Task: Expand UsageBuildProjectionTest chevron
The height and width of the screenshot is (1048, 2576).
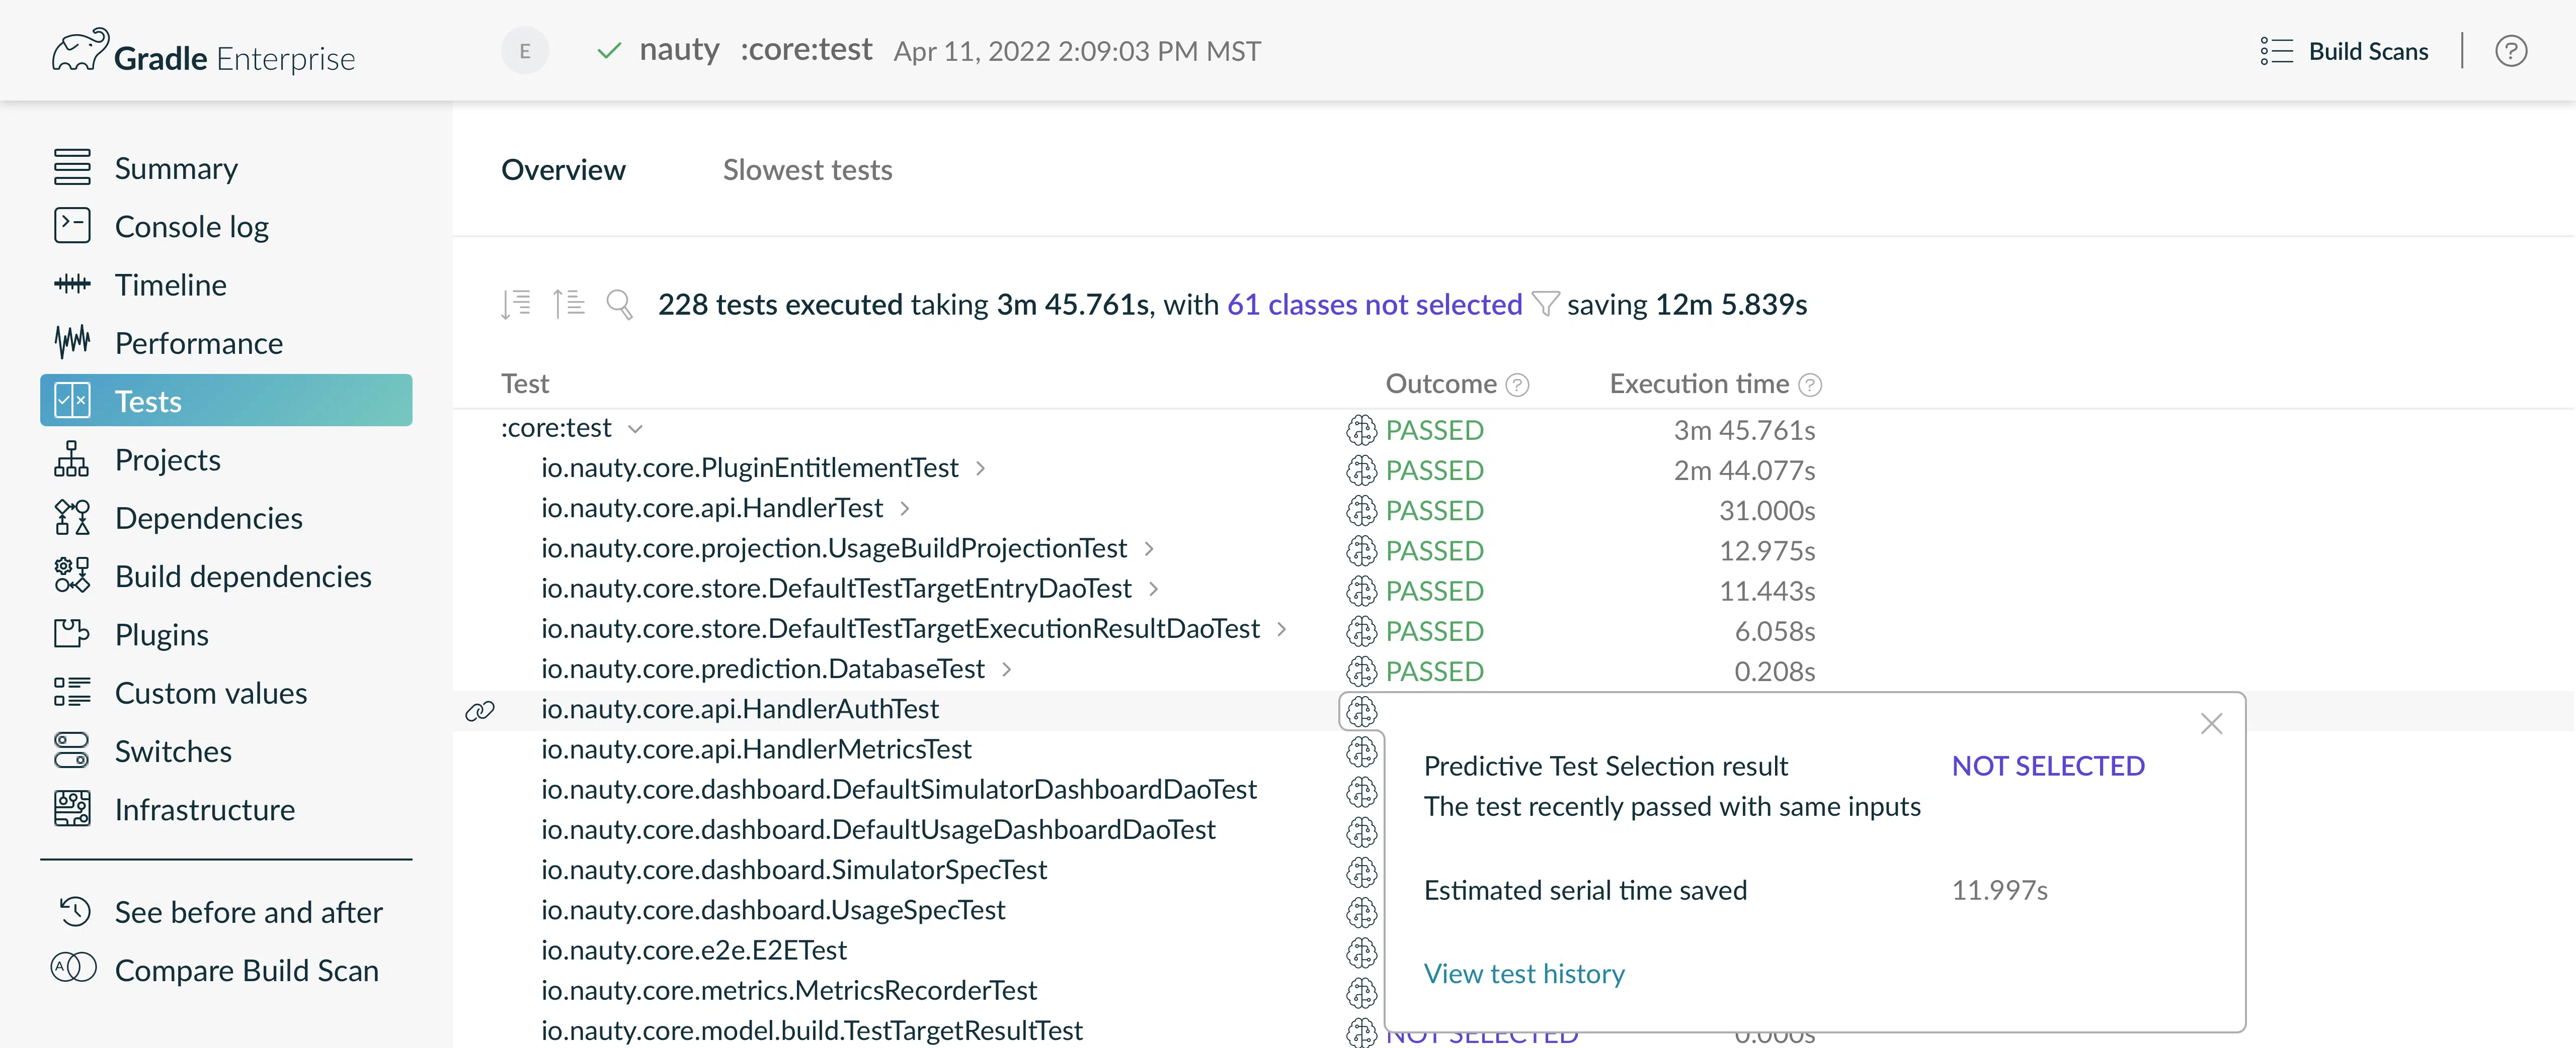Action: tap(1149, 547)
